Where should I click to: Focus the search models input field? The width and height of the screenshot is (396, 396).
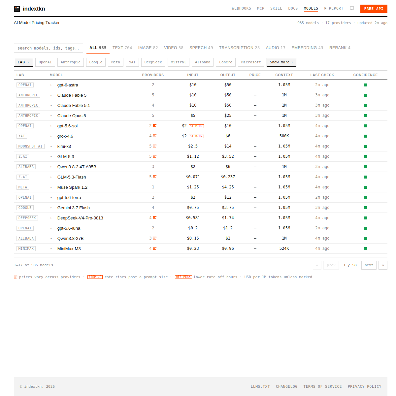[x=49, y=48]
